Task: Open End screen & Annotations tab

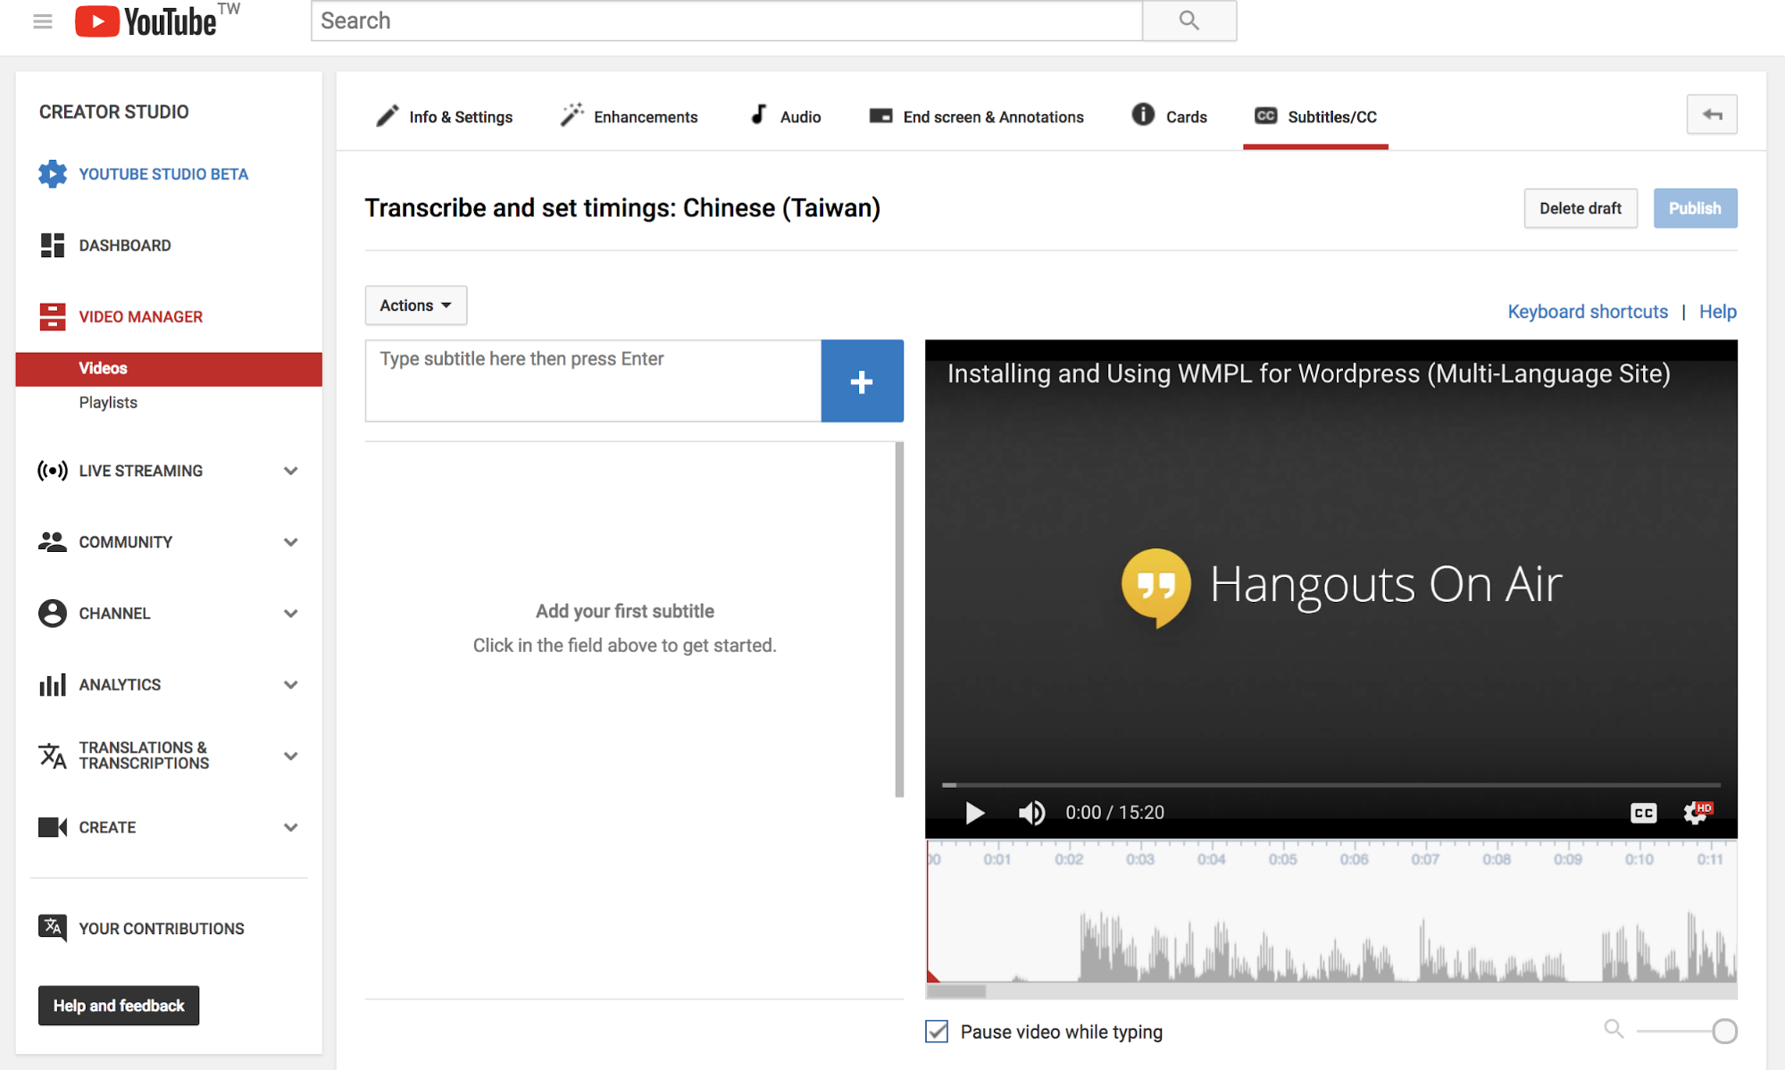Action: click(x=976, y=116)
